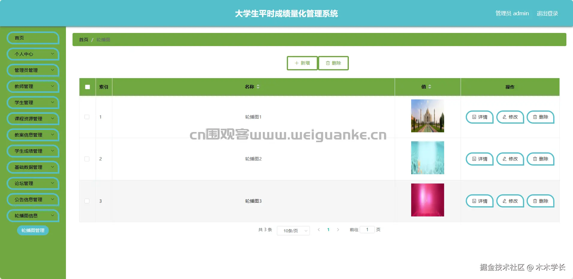
Task: Click the 轮播图 breadcrumb text
Action: (103, 40)
